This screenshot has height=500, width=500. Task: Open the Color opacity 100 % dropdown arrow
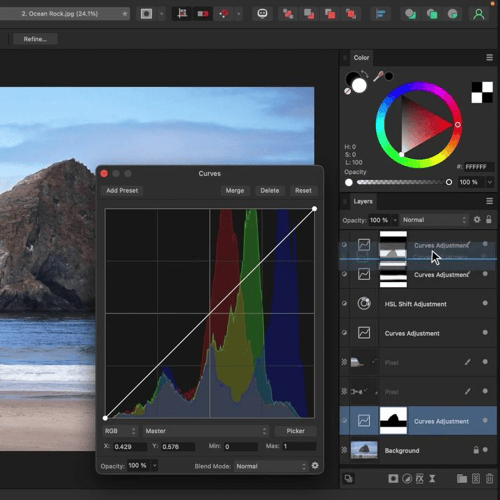[x=490, y=182]
